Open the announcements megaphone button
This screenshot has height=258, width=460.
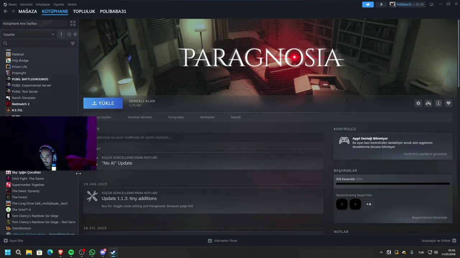368,4
